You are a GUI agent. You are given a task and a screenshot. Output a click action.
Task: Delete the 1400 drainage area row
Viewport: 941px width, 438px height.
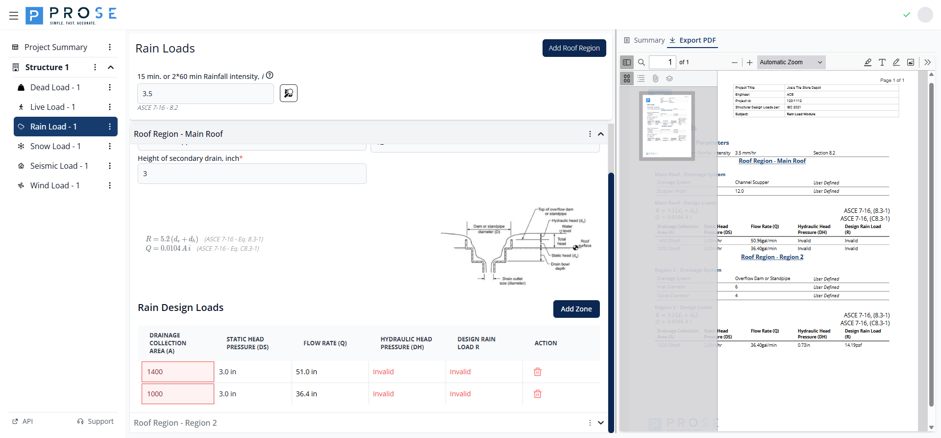tap(537, 372)
